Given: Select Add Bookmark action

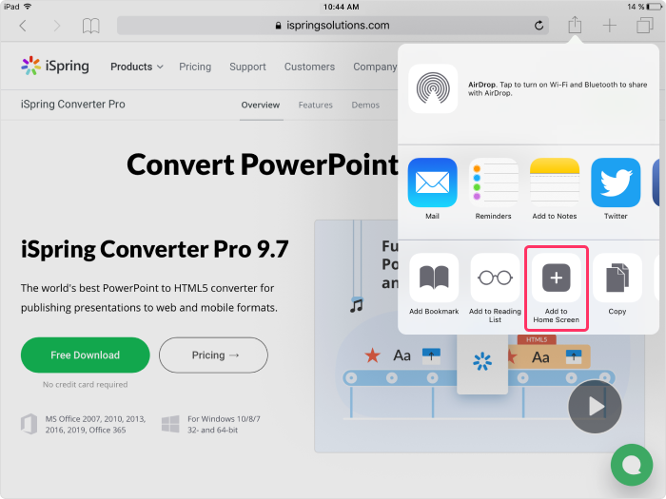Looking at the screenshot, I should pyautogui.click(x=434, y=278).
